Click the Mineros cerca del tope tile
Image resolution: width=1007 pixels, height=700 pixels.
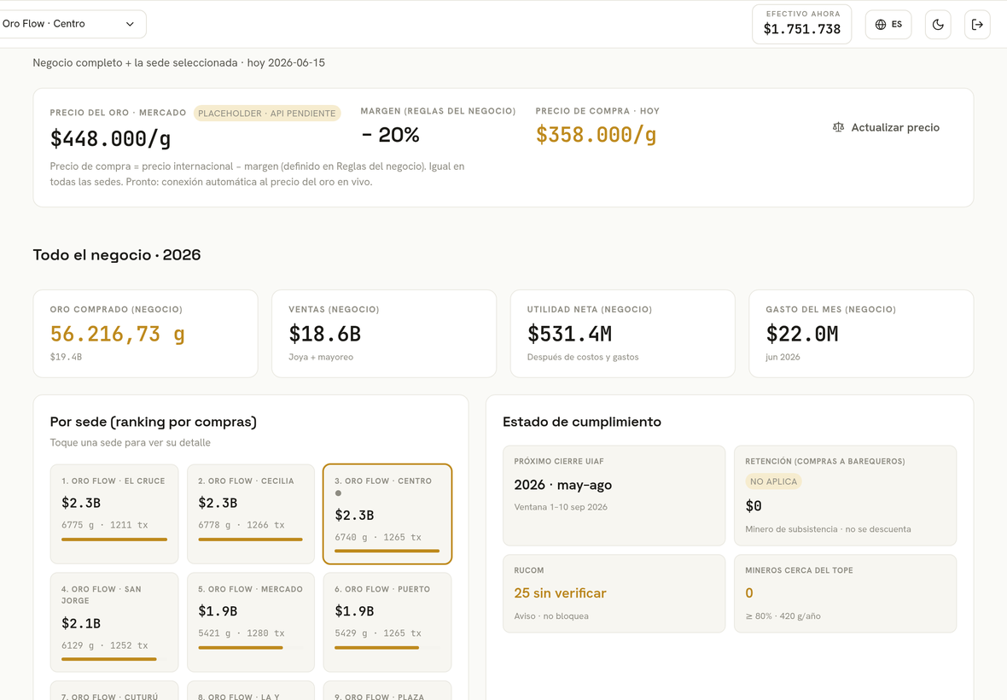click(x=845, y=593)
